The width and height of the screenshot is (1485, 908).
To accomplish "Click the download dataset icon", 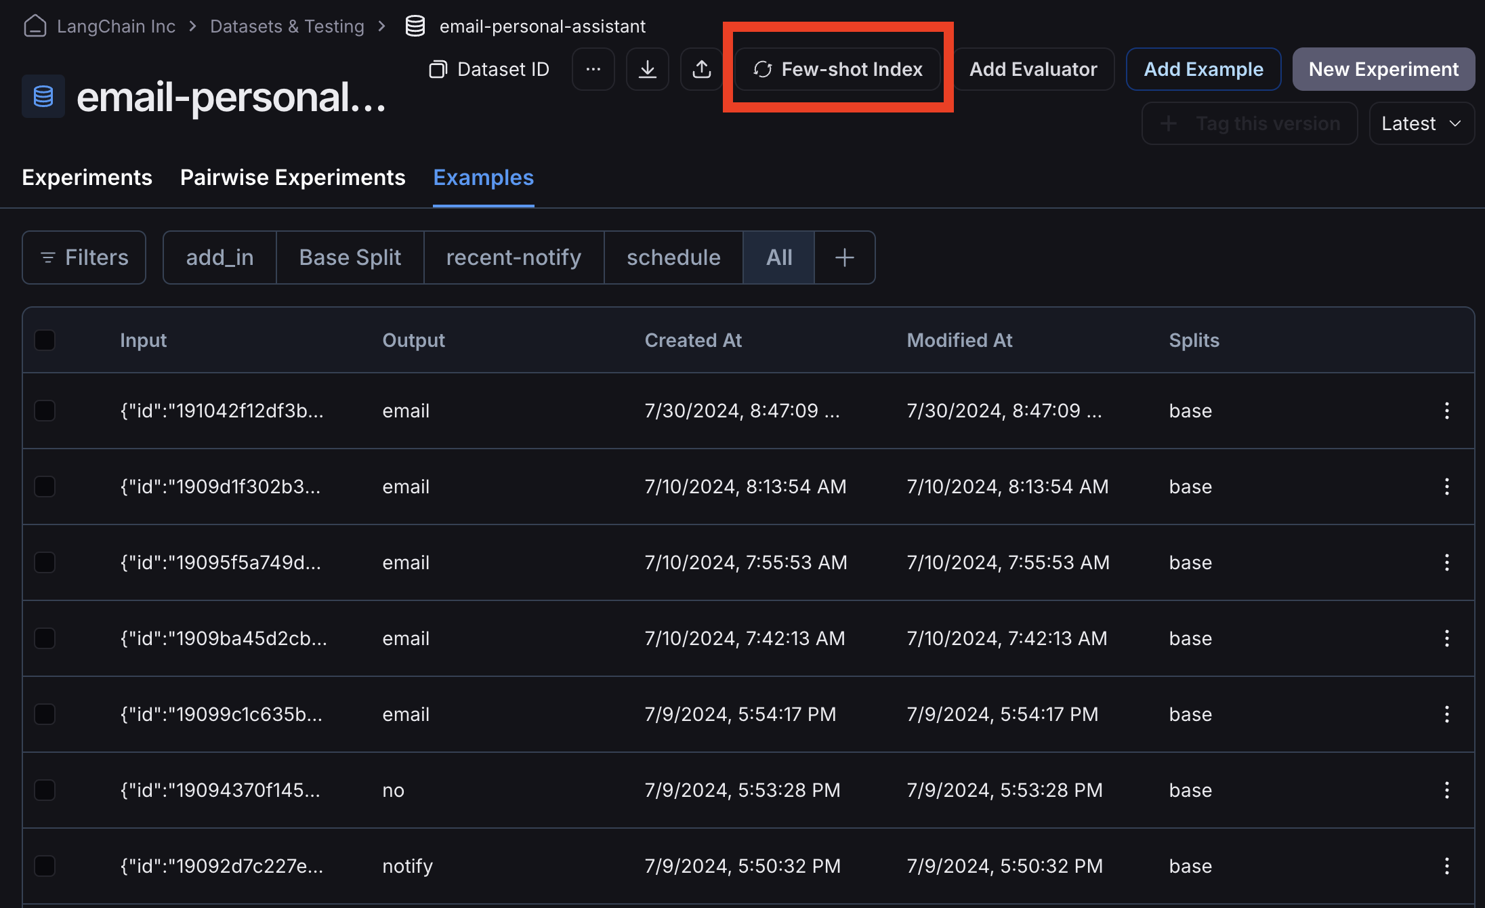I will pos(647,69).
